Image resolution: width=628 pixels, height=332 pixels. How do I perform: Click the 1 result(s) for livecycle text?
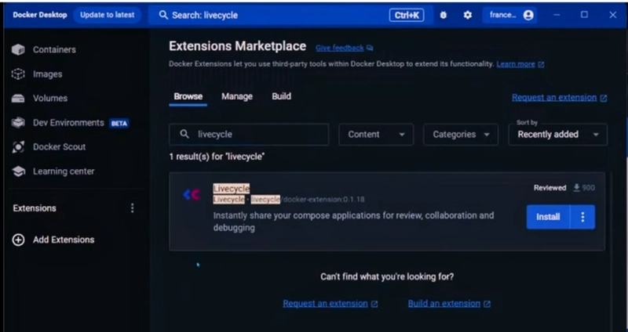(x=217, y=157)
